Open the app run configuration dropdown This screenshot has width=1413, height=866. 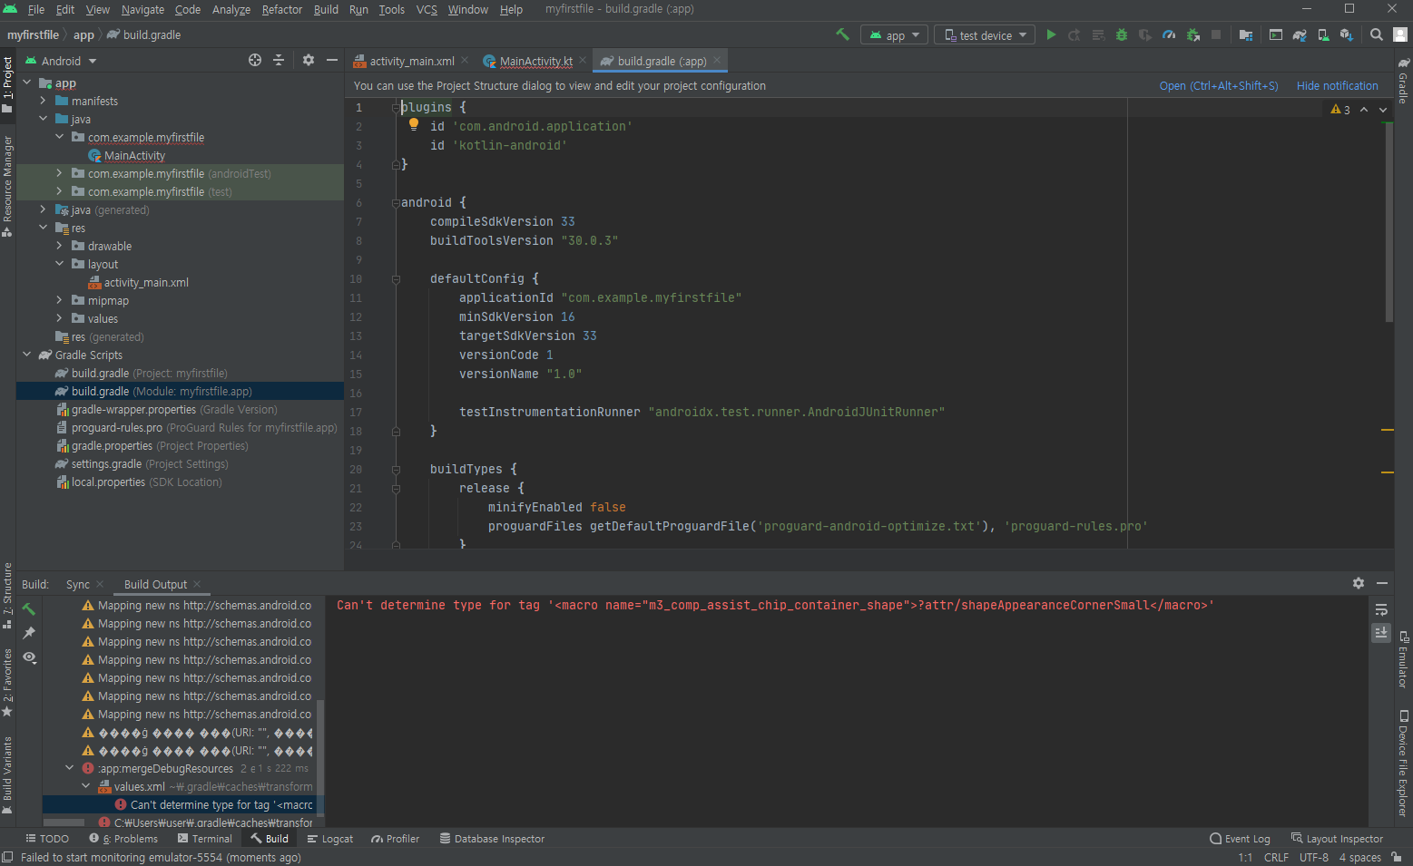click(x=894, y=35)
